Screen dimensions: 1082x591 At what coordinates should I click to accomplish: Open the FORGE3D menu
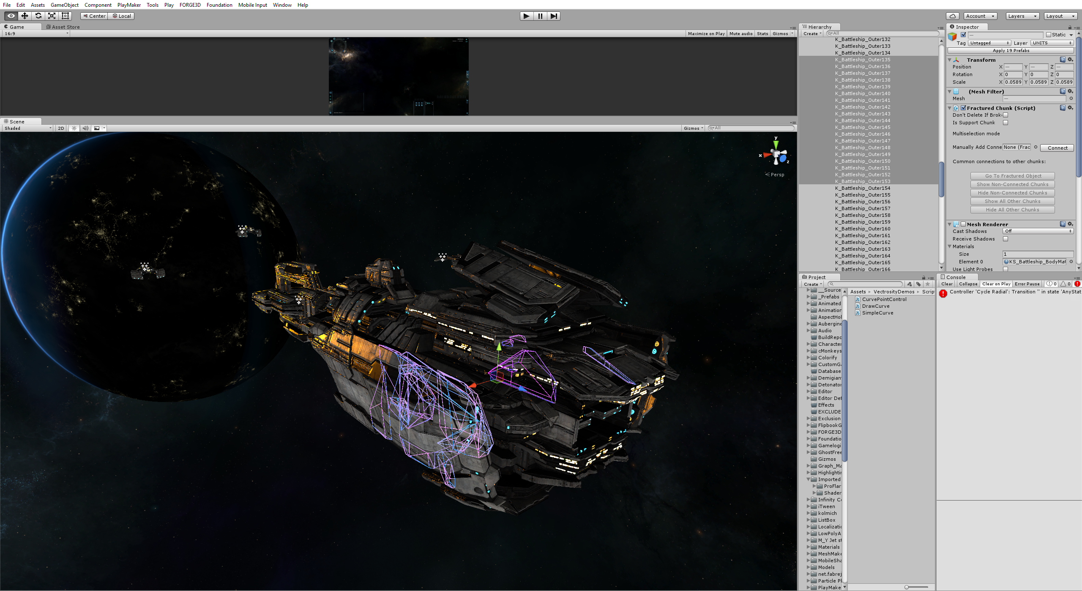pyautogui.click(x=190, y=5)
